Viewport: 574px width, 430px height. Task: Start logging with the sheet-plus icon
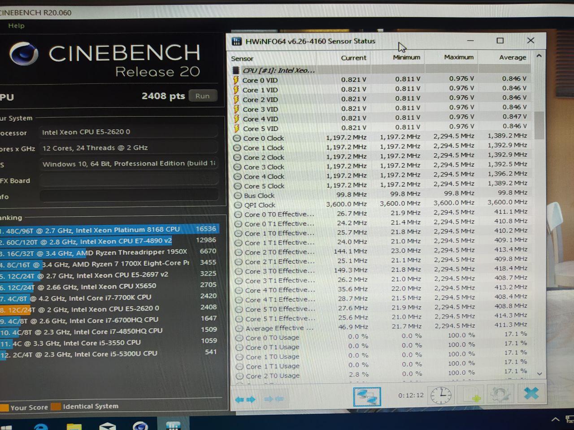[473, 395]
